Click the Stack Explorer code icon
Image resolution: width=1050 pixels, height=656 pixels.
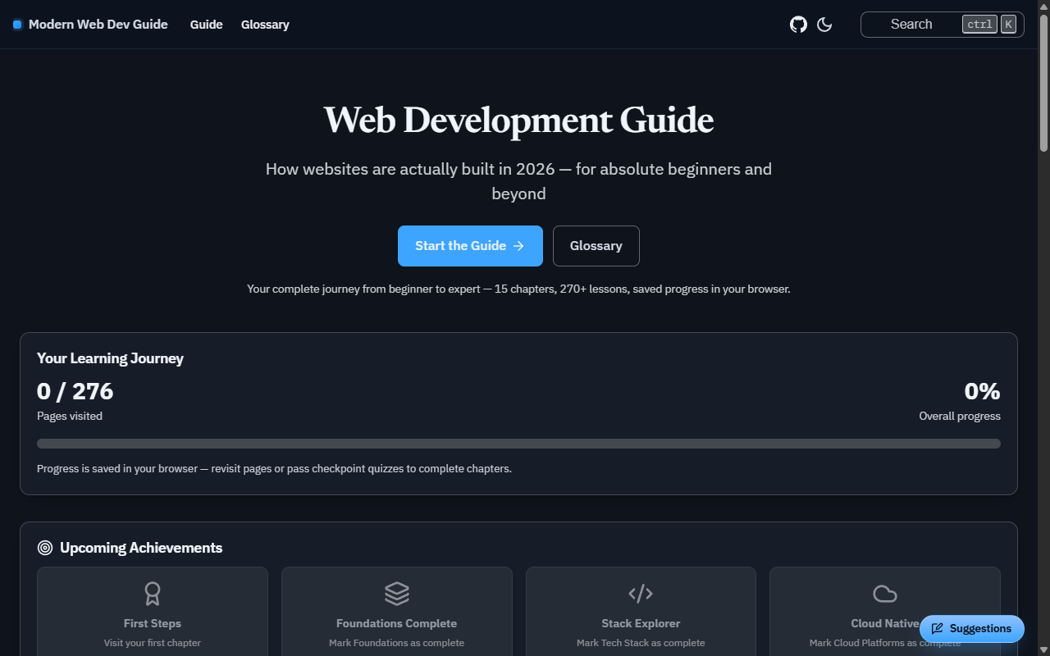pos(641,593)
